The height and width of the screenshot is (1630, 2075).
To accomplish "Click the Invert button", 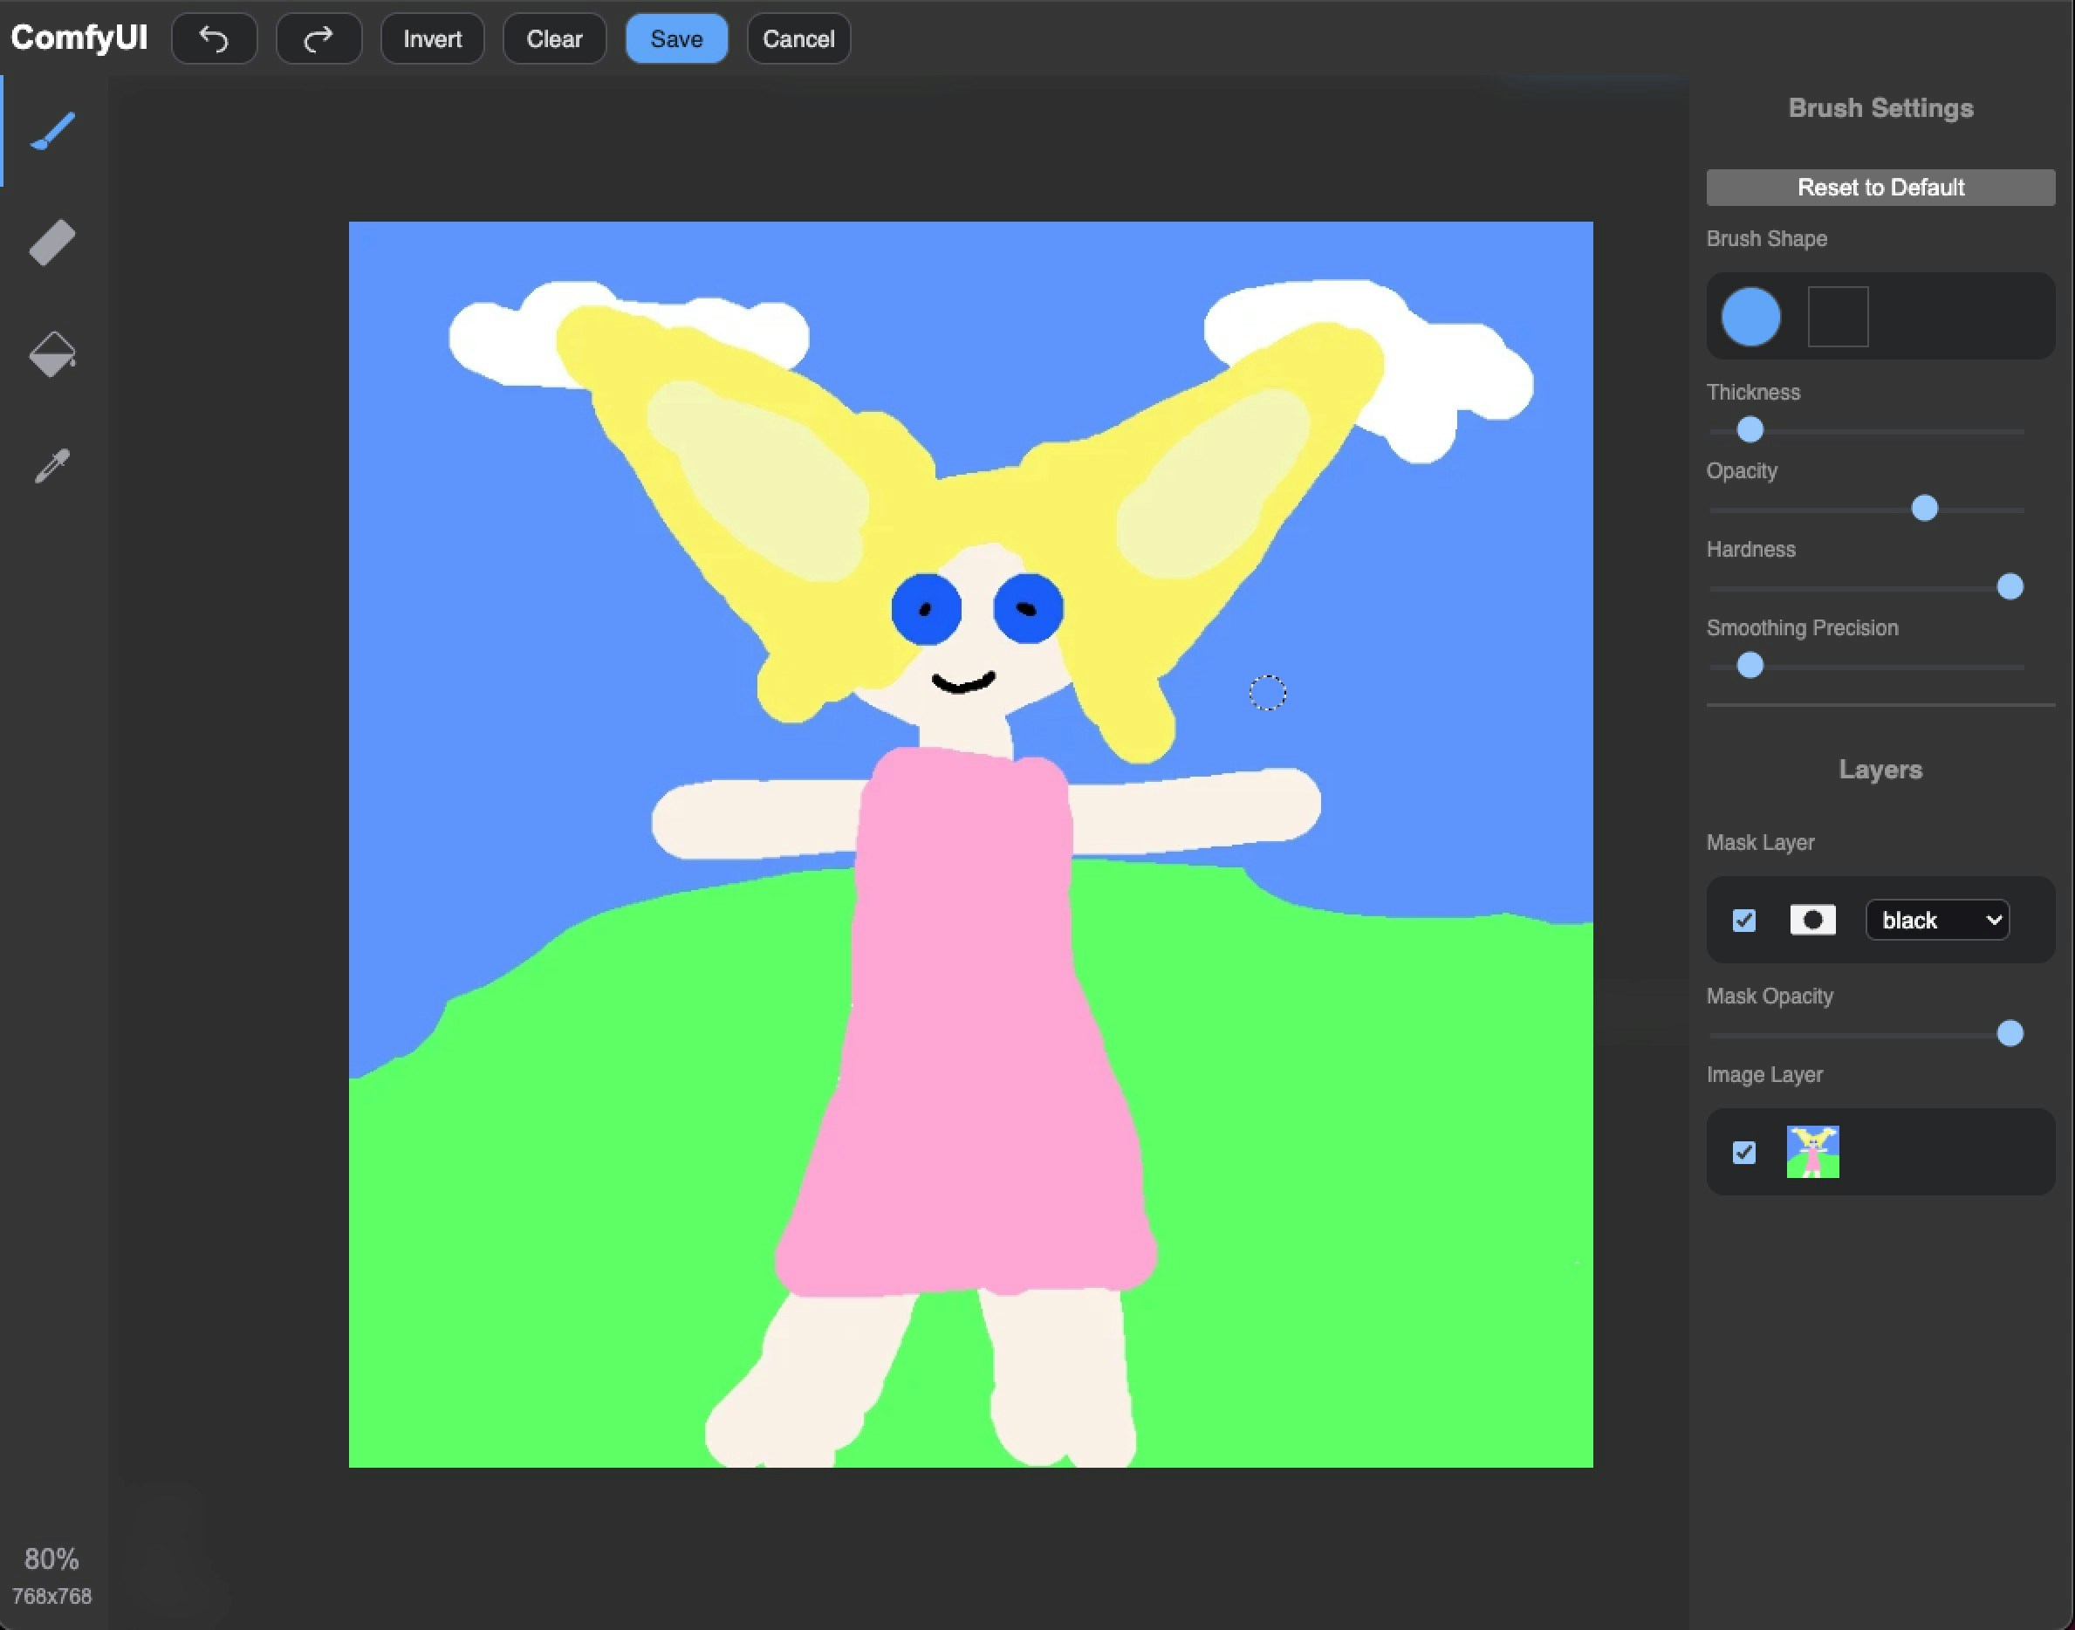I will pyautogui.click(x=433, y=39).
